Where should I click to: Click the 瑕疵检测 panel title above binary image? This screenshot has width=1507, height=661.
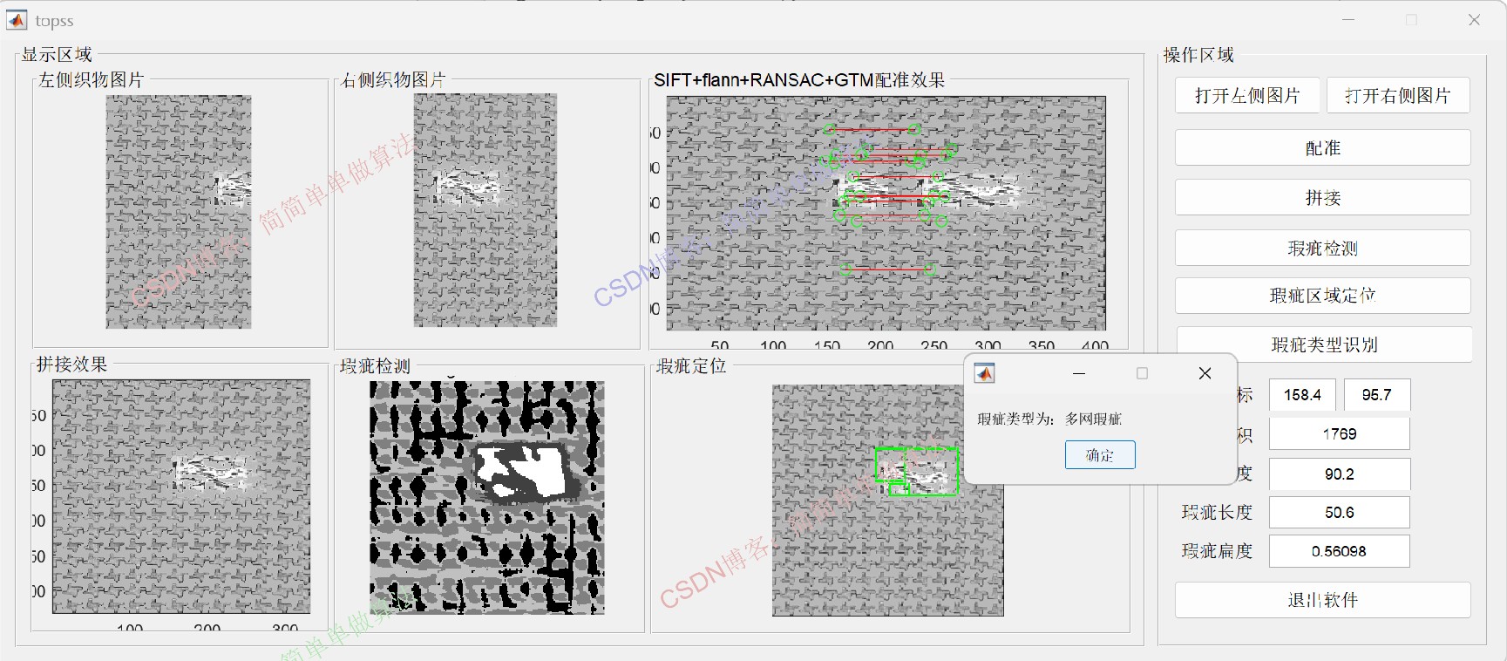click(375, 366)
